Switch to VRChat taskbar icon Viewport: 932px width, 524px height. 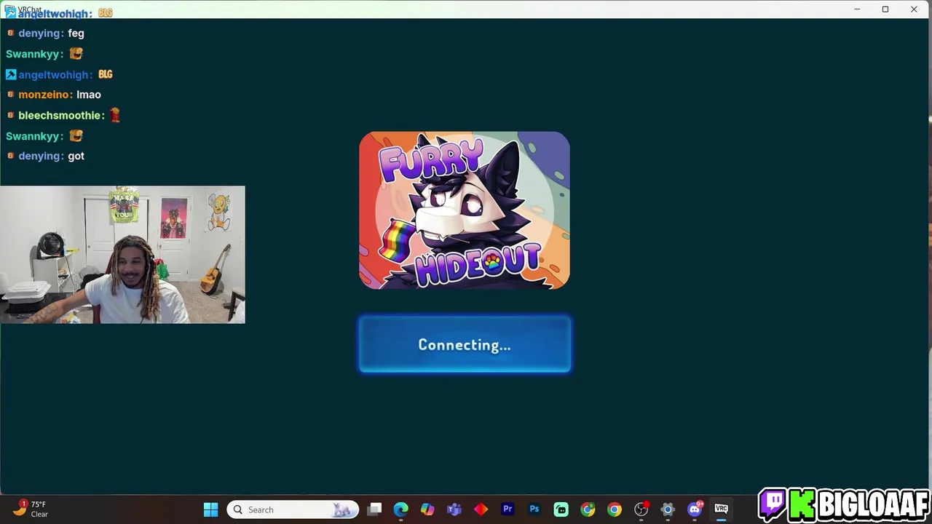(721, 509)
